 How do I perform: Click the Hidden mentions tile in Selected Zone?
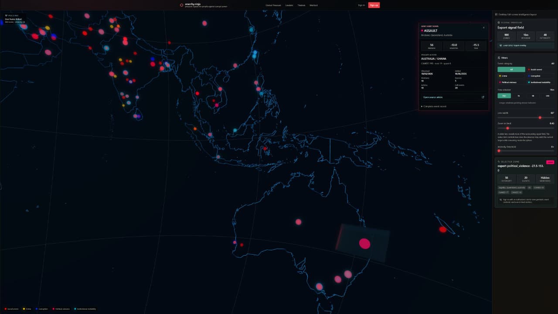click(x=545, y=179)
